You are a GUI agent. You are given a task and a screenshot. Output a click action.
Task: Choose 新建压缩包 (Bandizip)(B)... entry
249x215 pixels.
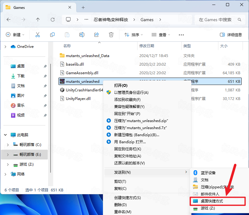(x=148, y=135)
